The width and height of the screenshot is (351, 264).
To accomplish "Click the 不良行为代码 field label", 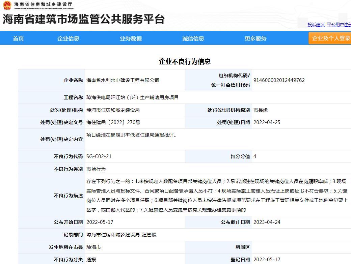I will pyautogui.click(x=68, y=156).
